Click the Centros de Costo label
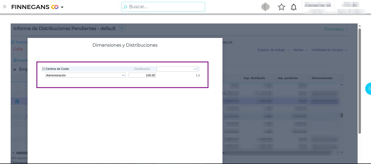371x164 pixels. pyautogui.click(x=57, y=69)
